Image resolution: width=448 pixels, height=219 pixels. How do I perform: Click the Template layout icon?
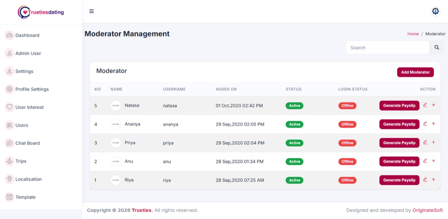(x=9, y=197)
